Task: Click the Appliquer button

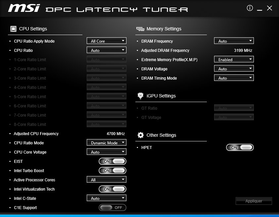Action: [x=254, y=201]
